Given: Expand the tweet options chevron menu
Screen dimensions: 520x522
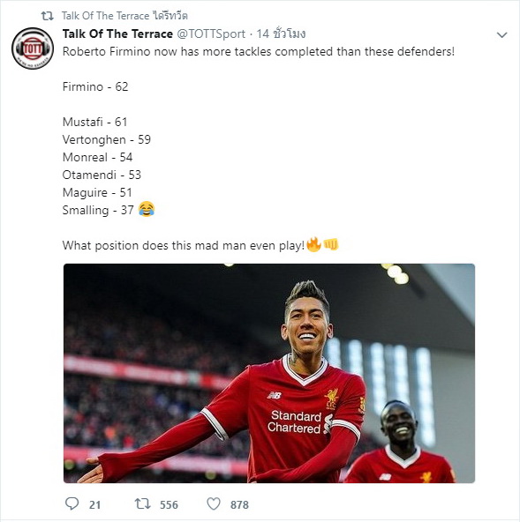Looking at the screenshot, I should (501, 34).
